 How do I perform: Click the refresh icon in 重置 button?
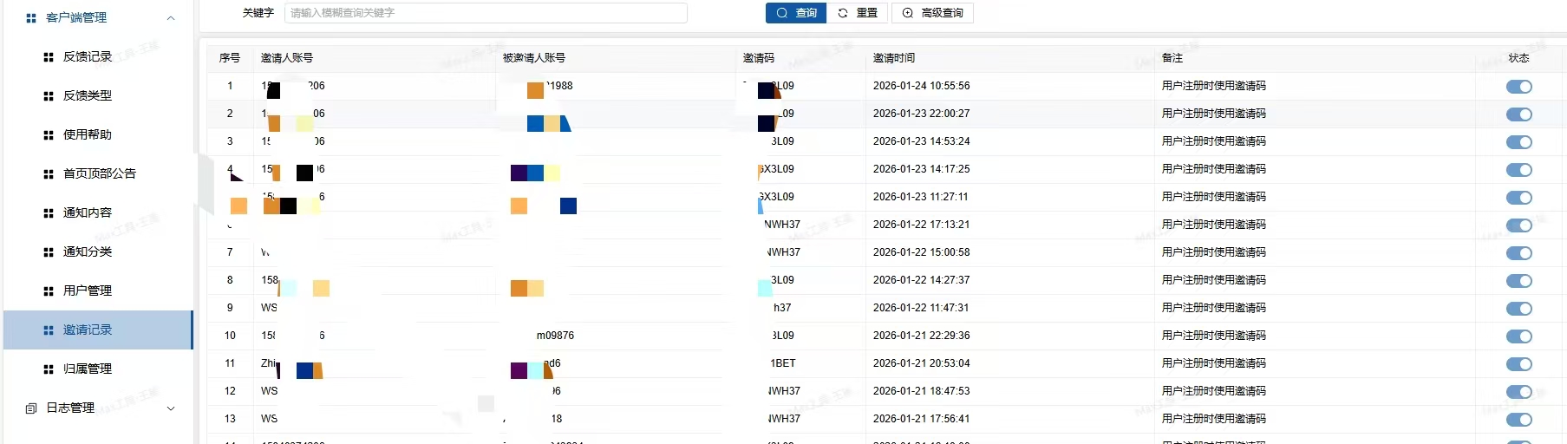[843, 13]
